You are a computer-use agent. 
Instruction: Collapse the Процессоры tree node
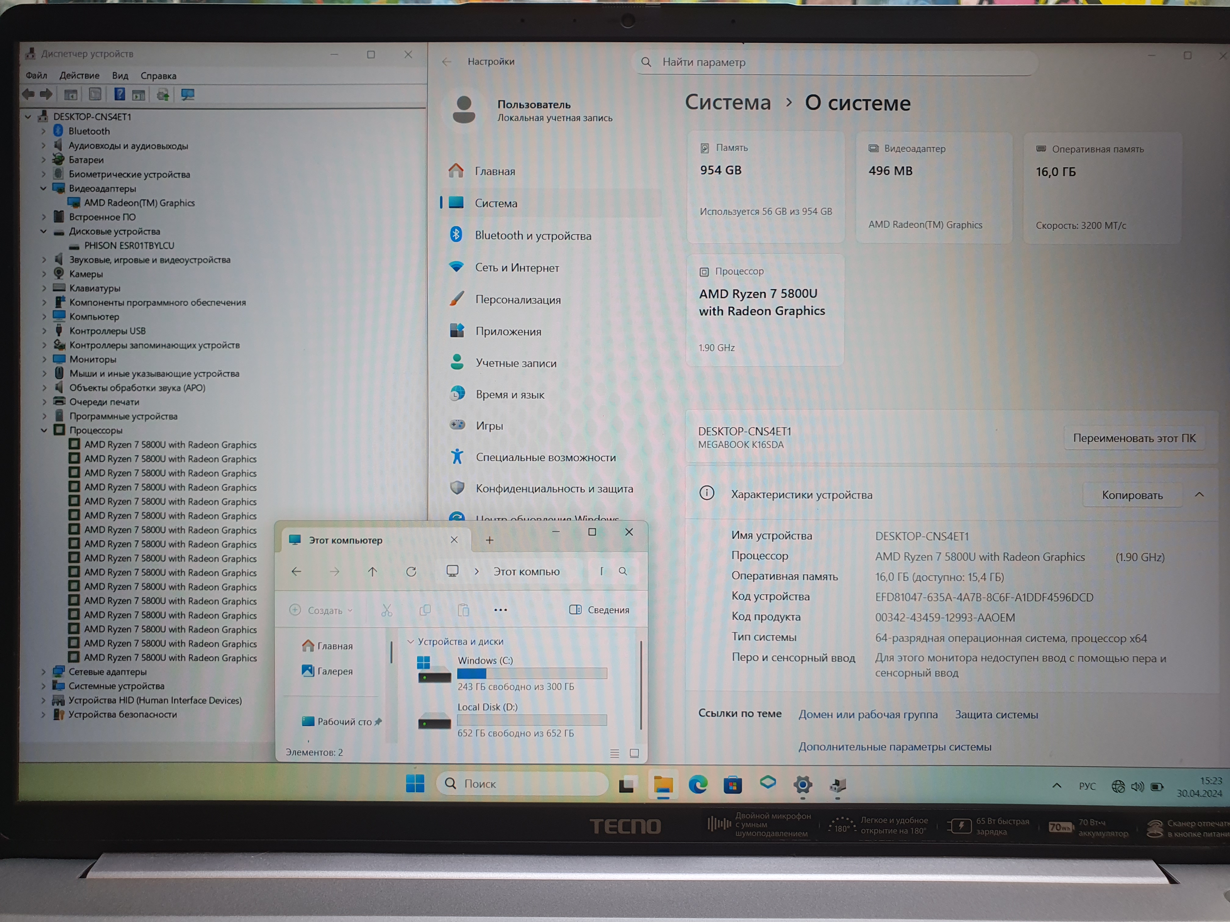[44, 430]
